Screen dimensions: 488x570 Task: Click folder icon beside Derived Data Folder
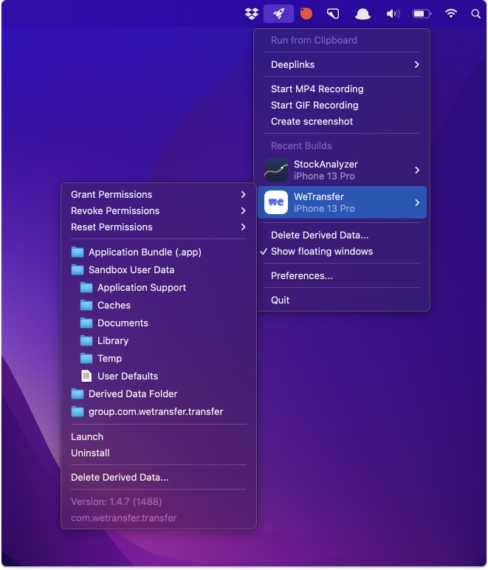click(78, 394)
